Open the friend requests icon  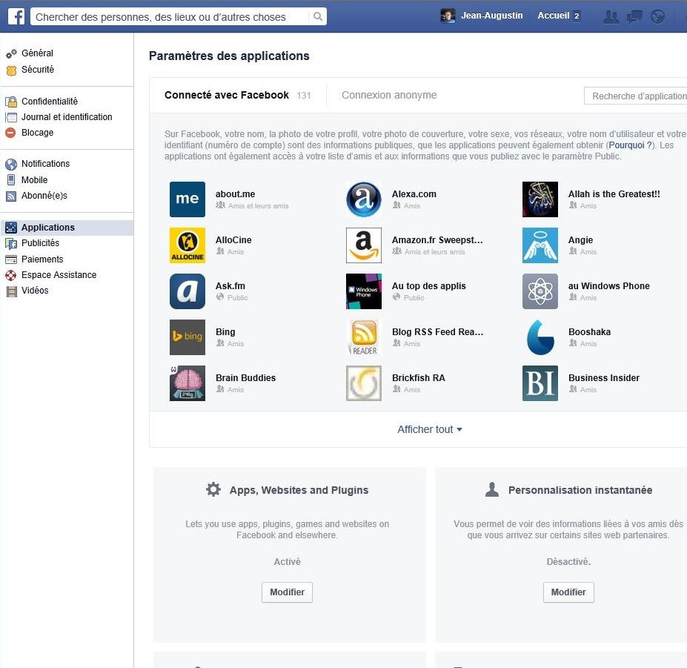[x=611, y=16]
